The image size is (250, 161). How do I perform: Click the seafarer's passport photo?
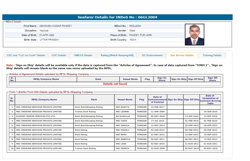coord(194,35)
